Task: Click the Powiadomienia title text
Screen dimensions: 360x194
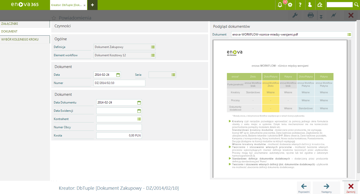Action: click(x=75, y=18)
